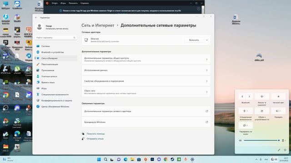Open Приложения sidebar item
This screenshot has height=163, width=291.
(x=56, y=71)
